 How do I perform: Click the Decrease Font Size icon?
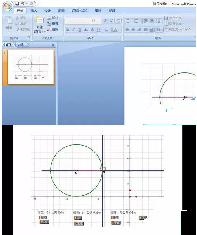click(x=111, y=21)
